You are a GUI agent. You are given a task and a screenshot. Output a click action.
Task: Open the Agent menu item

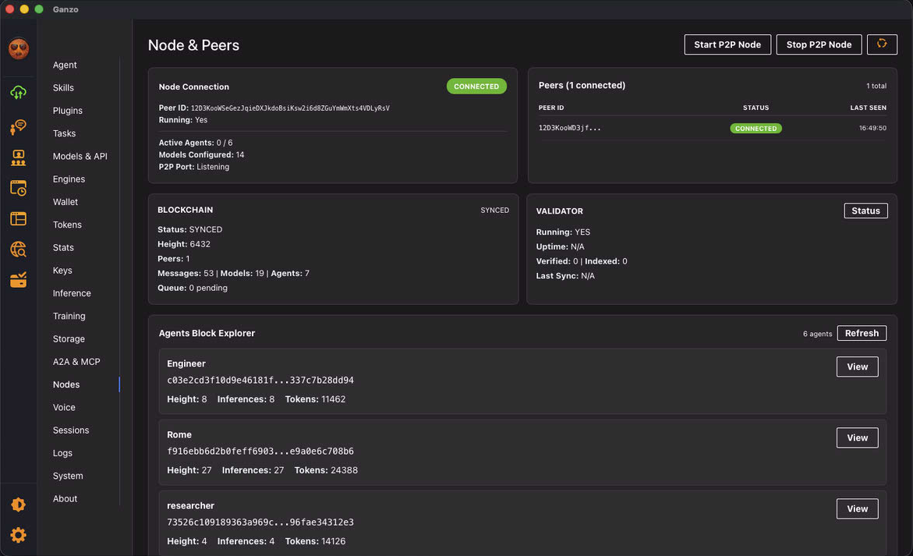point(65,66)
